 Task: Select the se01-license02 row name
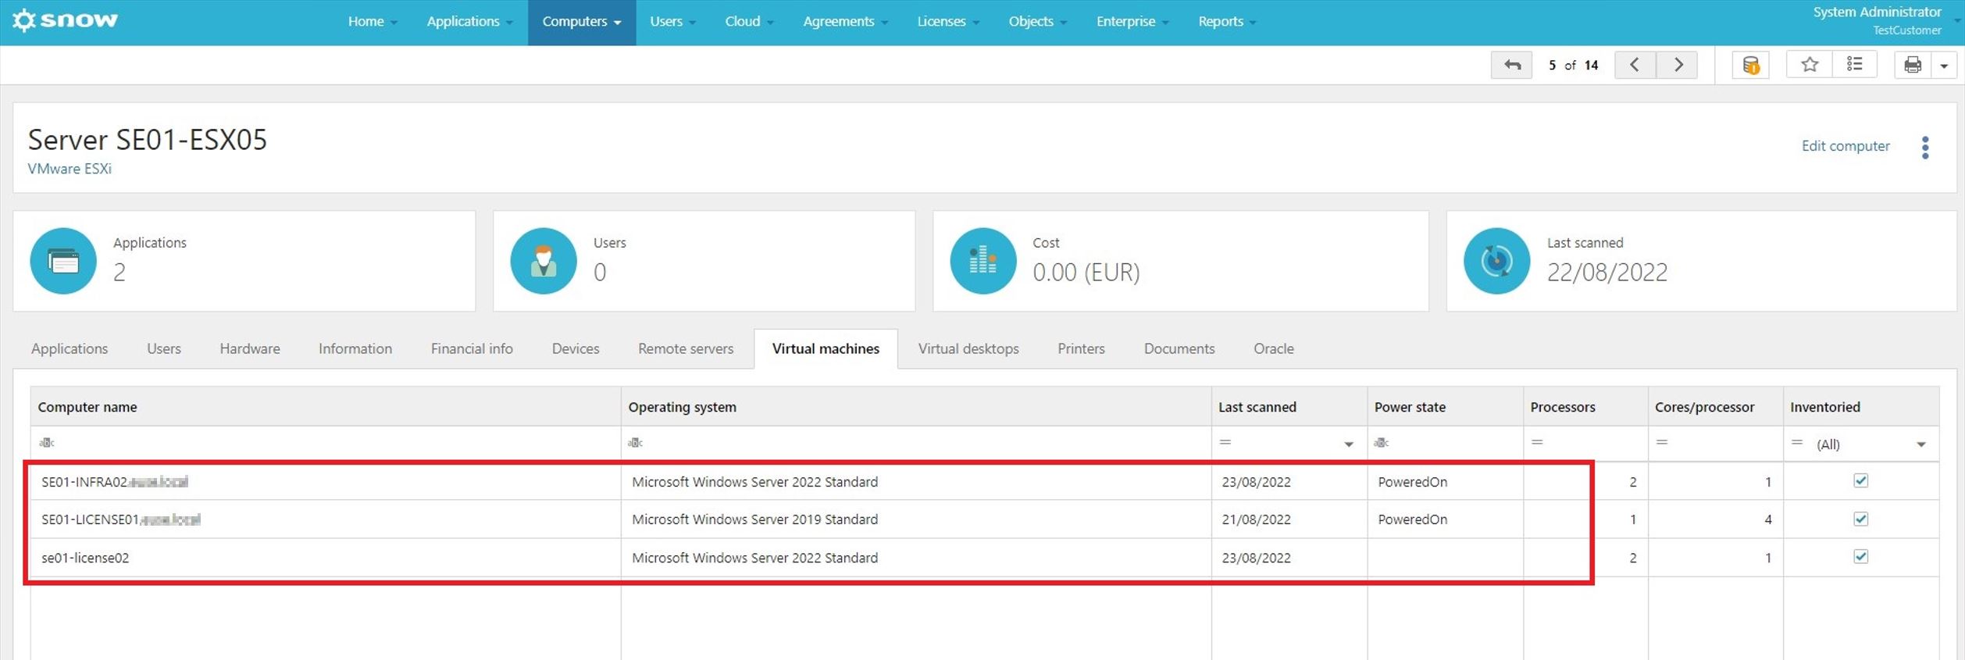tap(85, 558)
